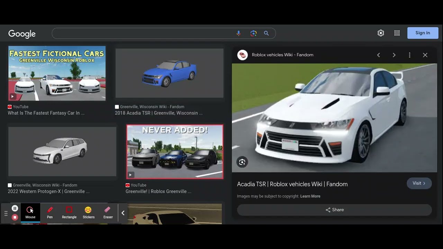This screenshot has height=249, width=443.
Task: Click the magnifier search icon
Action: (266, 33)
